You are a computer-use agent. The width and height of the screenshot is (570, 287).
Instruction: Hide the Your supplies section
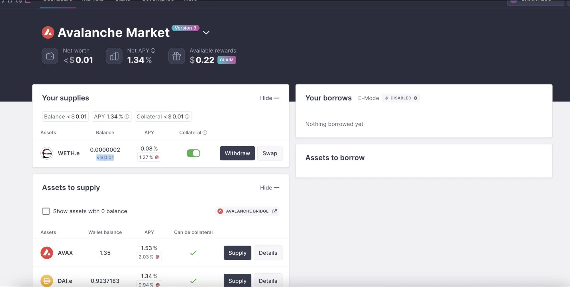[x=270, y=98]
